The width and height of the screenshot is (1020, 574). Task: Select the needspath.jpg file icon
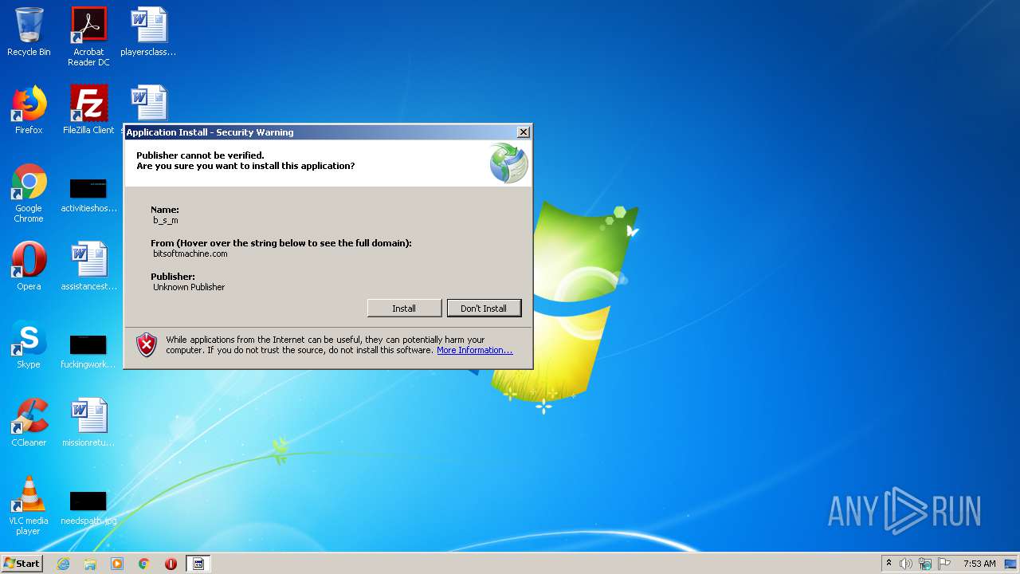88,507
